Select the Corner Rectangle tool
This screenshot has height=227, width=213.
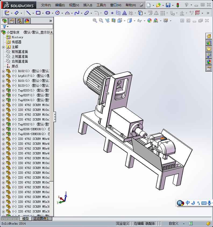click(38, 13)
